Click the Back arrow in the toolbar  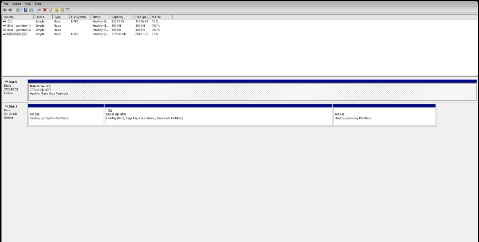(x=4, y=10)
